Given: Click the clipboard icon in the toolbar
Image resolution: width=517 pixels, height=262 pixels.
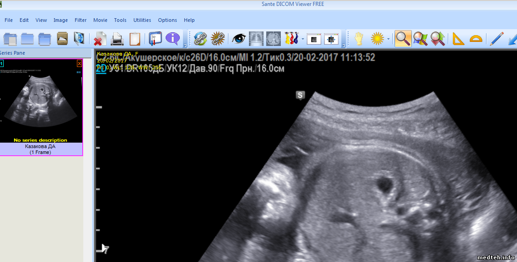Looking at the screenshot, I should pyautogui.click(x=135, y=39).
